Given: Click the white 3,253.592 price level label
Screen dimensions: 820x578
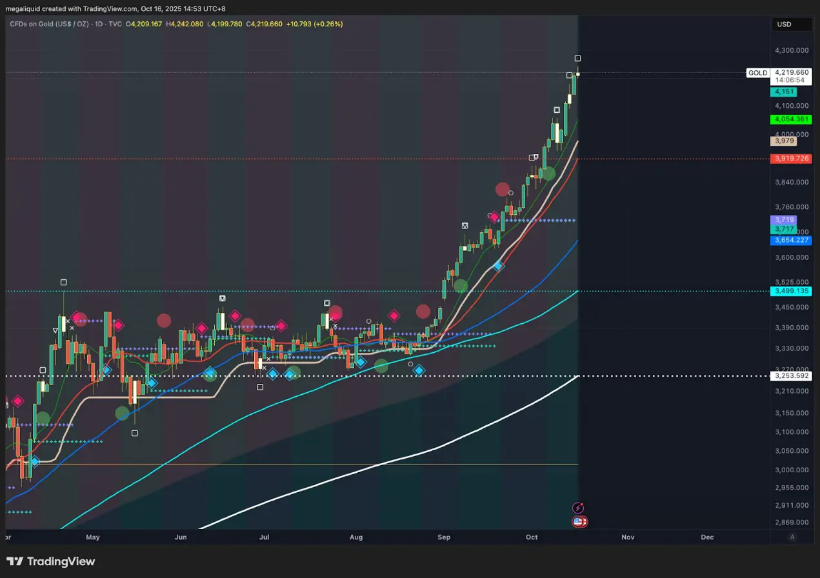Looking at the screenshot, I should (x=791, y=376).
